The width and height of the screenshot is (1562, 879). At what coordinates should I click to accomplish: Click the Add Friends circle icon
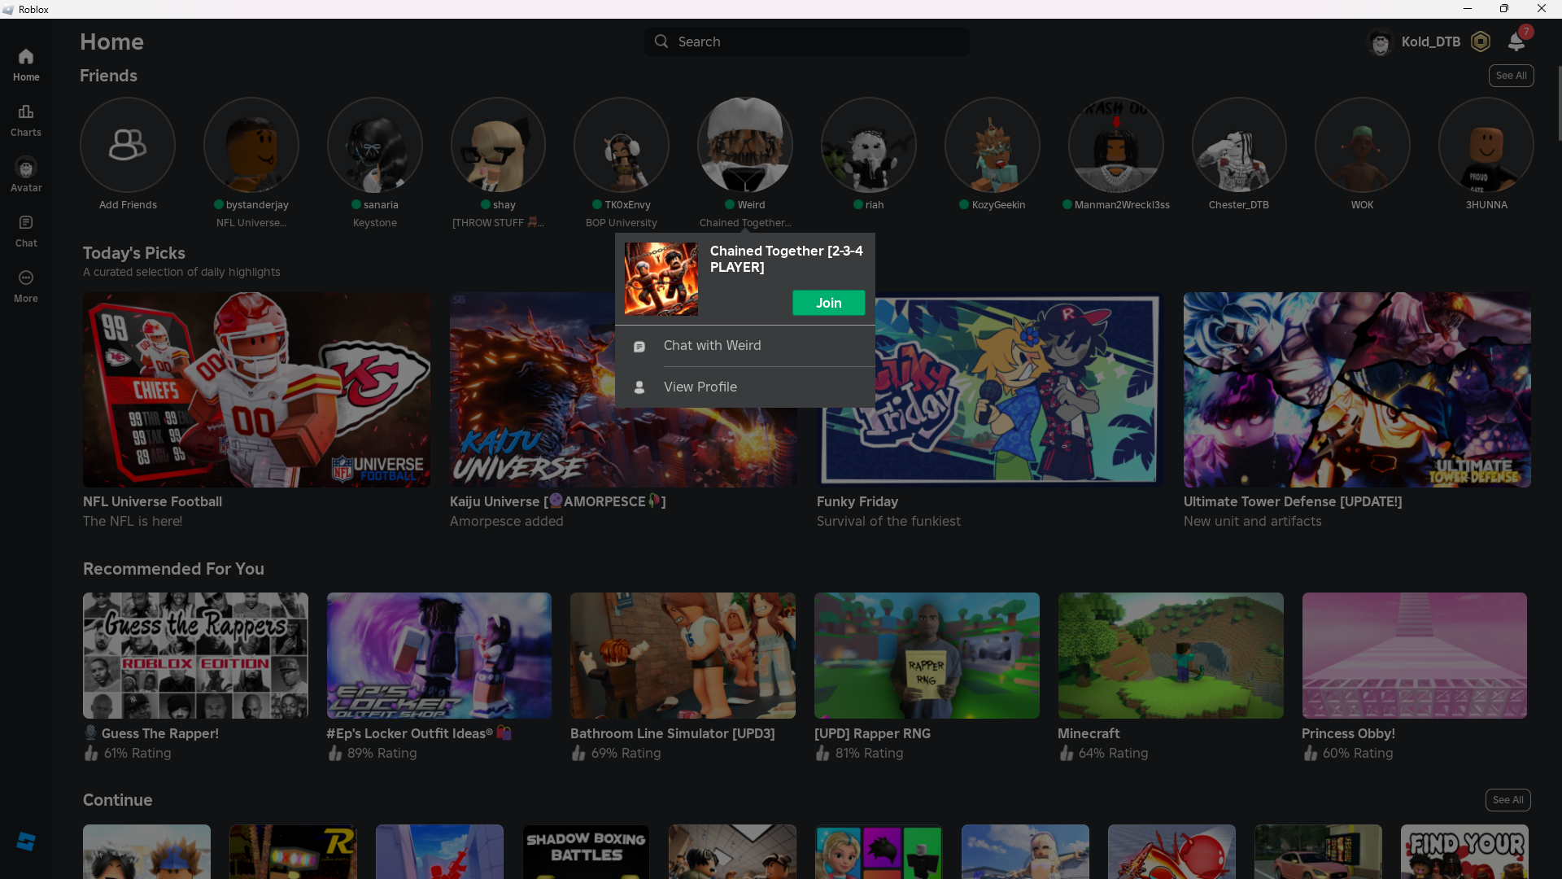[128, 145]
